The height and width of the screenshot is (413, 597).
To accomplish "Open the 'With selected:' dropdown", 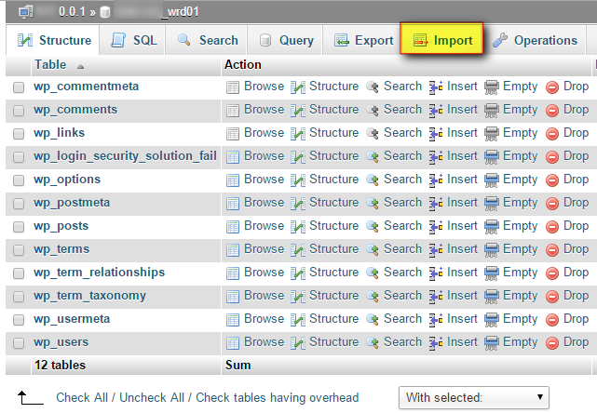I will pos(474,397).
